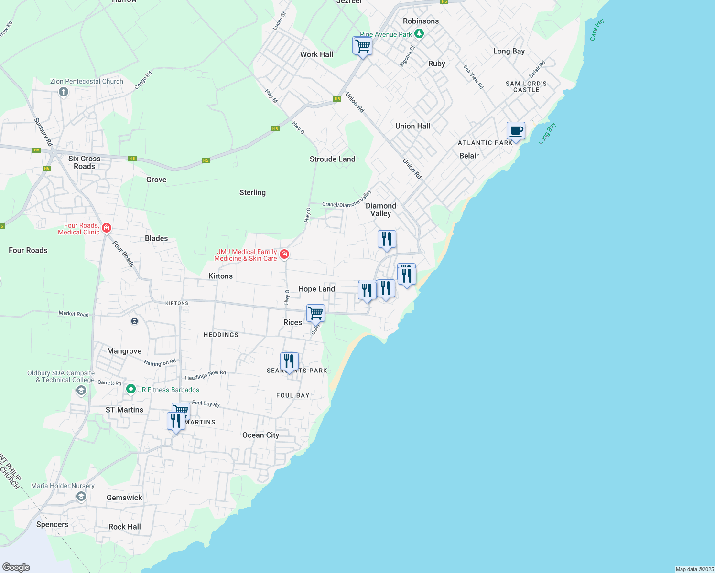The image size is (715, 573).
Task: Click the Harrington Rd street label
Action: [160, 363]
